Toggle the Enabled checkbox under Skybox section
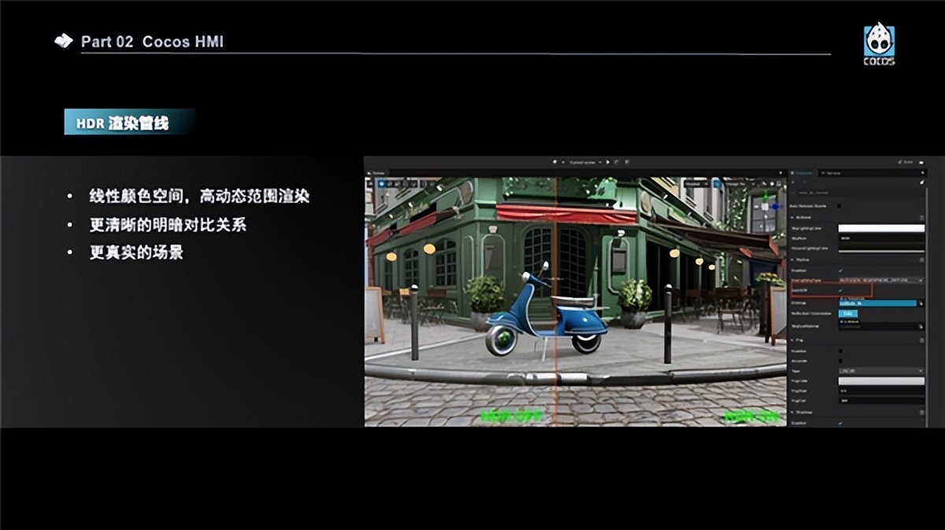The image size is (945, 530). [841, 268]
